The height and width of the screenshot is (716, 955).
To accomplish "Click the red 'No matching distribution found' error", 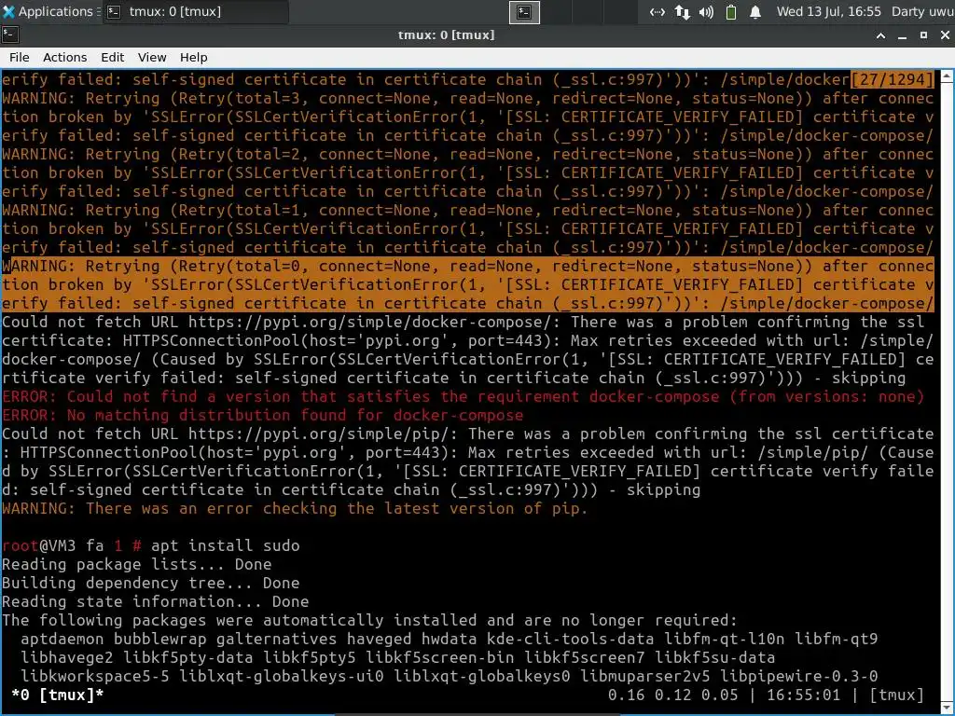I will click(x=262, y=415).
